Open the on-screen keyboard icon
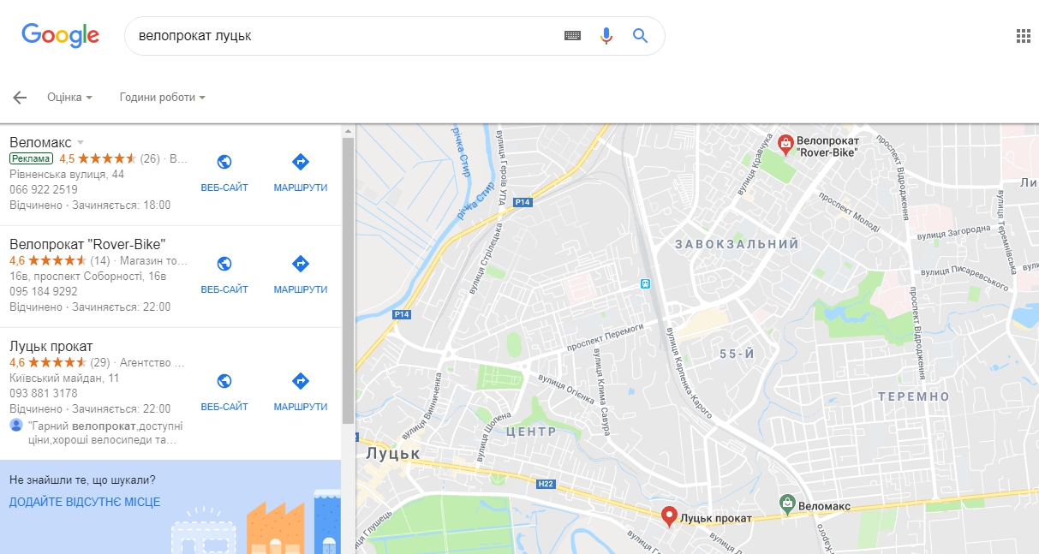Screen dimensions: 1039x554 [x=572, y=36]
